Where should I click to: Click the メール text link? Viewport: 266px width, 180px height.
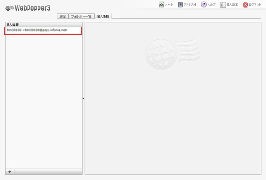click(x=169, y=5)
